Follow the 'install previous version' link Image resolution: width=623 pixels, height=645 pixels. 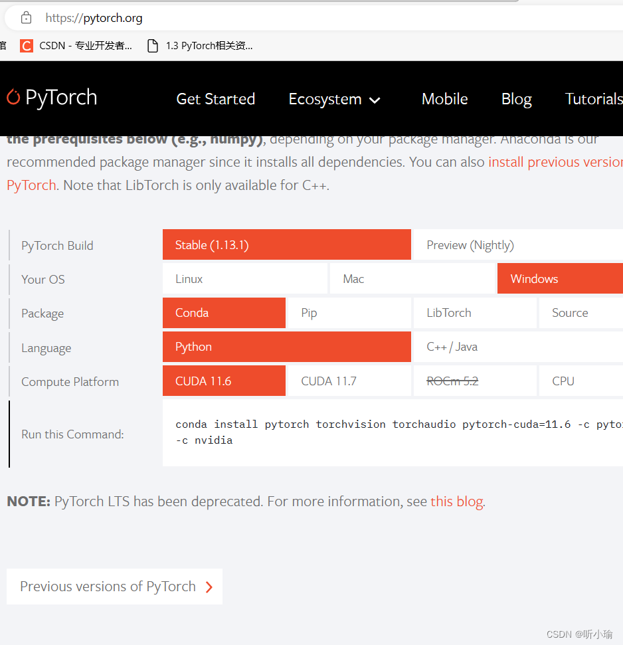coord(555,162)
